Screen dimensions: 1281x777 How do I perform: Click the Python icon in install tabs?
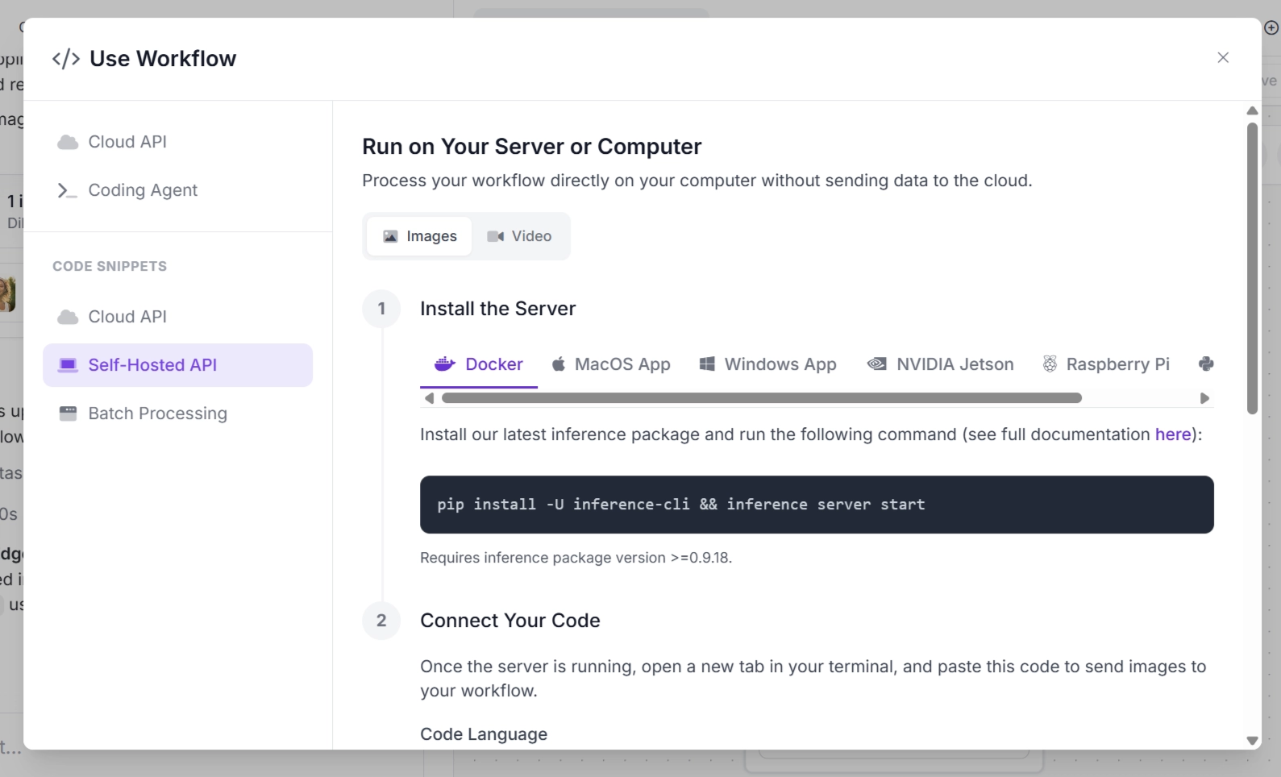1206,364
